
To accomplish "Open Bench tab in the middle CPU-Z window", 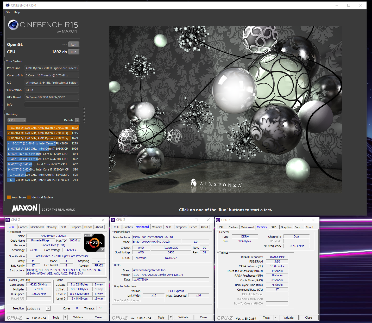I will coord(193,227).
